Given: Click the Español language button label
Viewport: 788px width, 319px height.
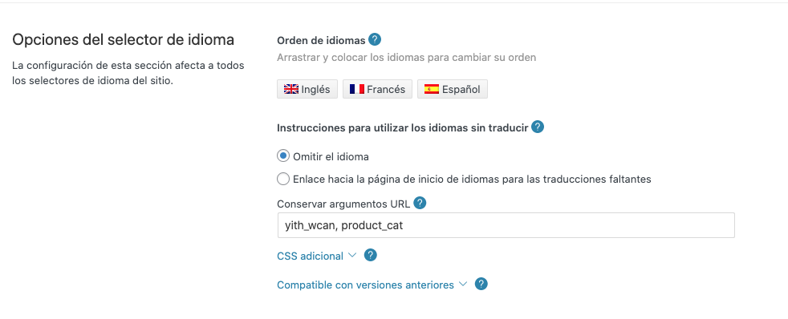Looking at the screenshot, I should [461, 89].
